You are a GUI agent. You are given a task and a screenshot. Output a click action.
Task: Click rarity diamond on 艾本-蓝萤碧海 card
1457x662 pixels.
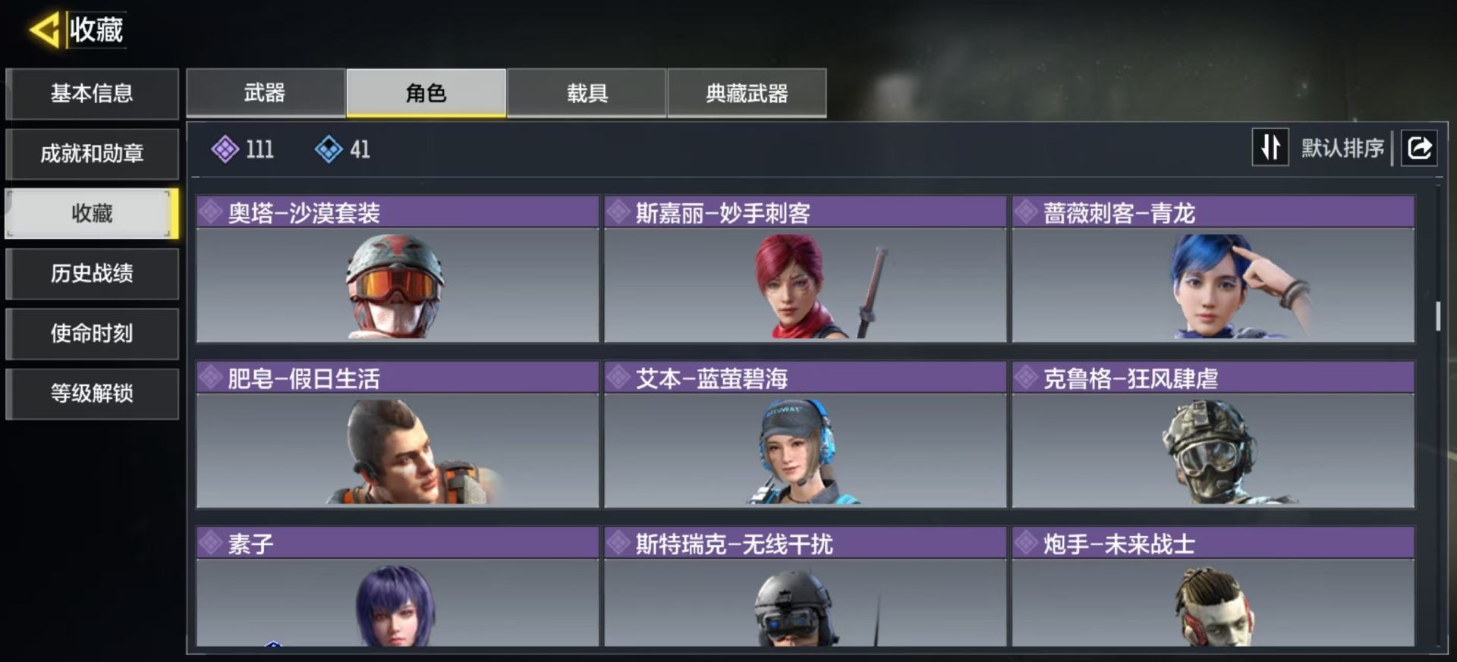(x=618, y=378)
